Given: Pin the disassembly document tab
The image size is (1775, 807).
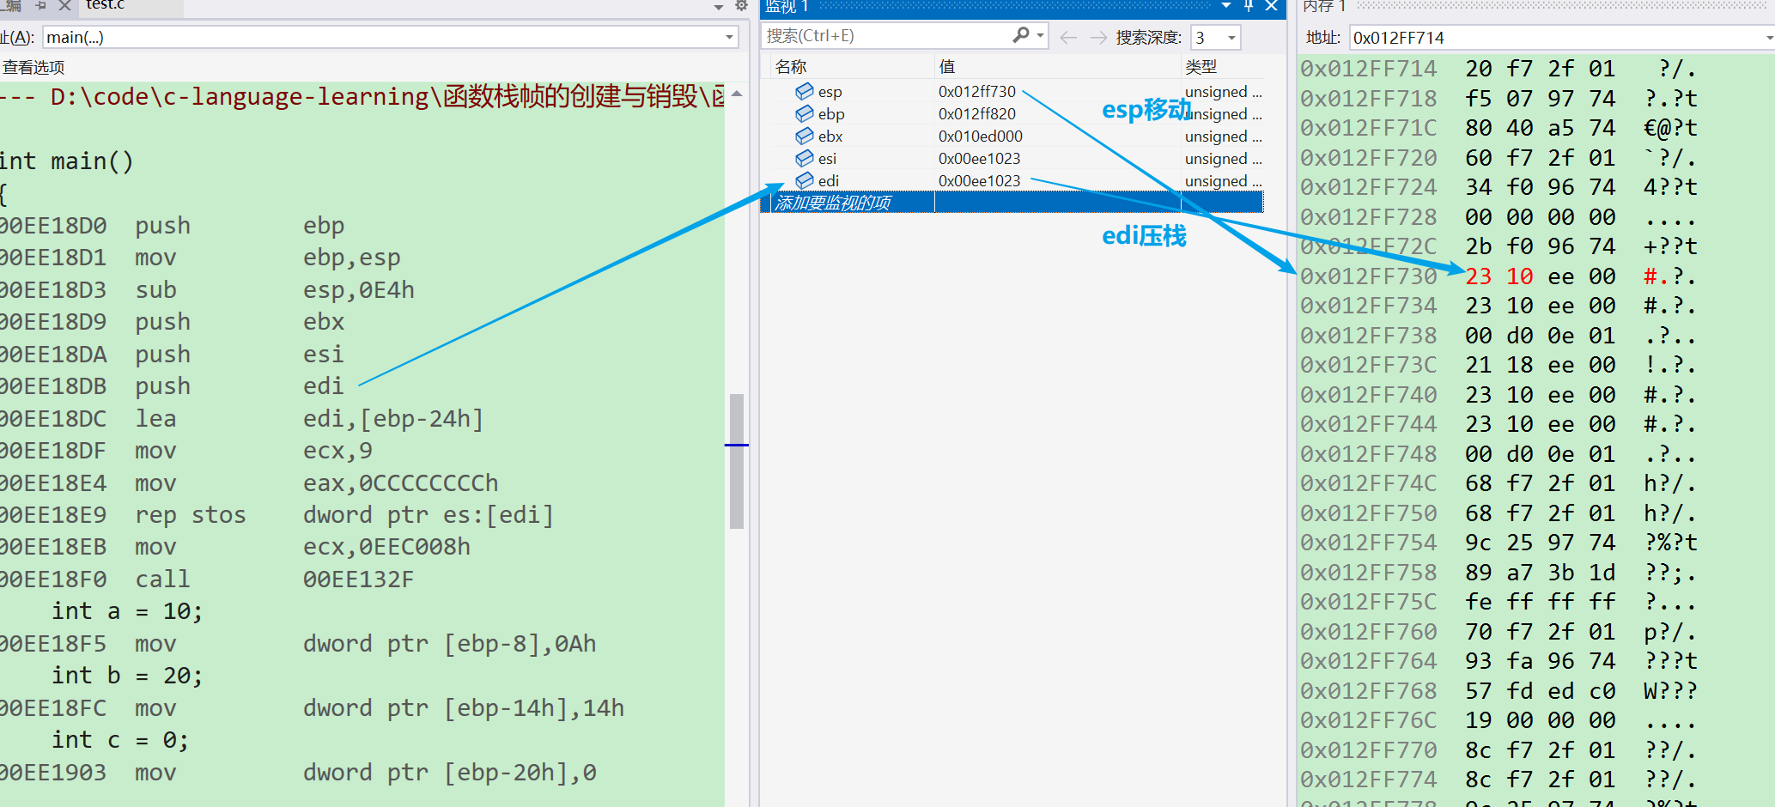Looking at the screenshot, I should (40, 6).
